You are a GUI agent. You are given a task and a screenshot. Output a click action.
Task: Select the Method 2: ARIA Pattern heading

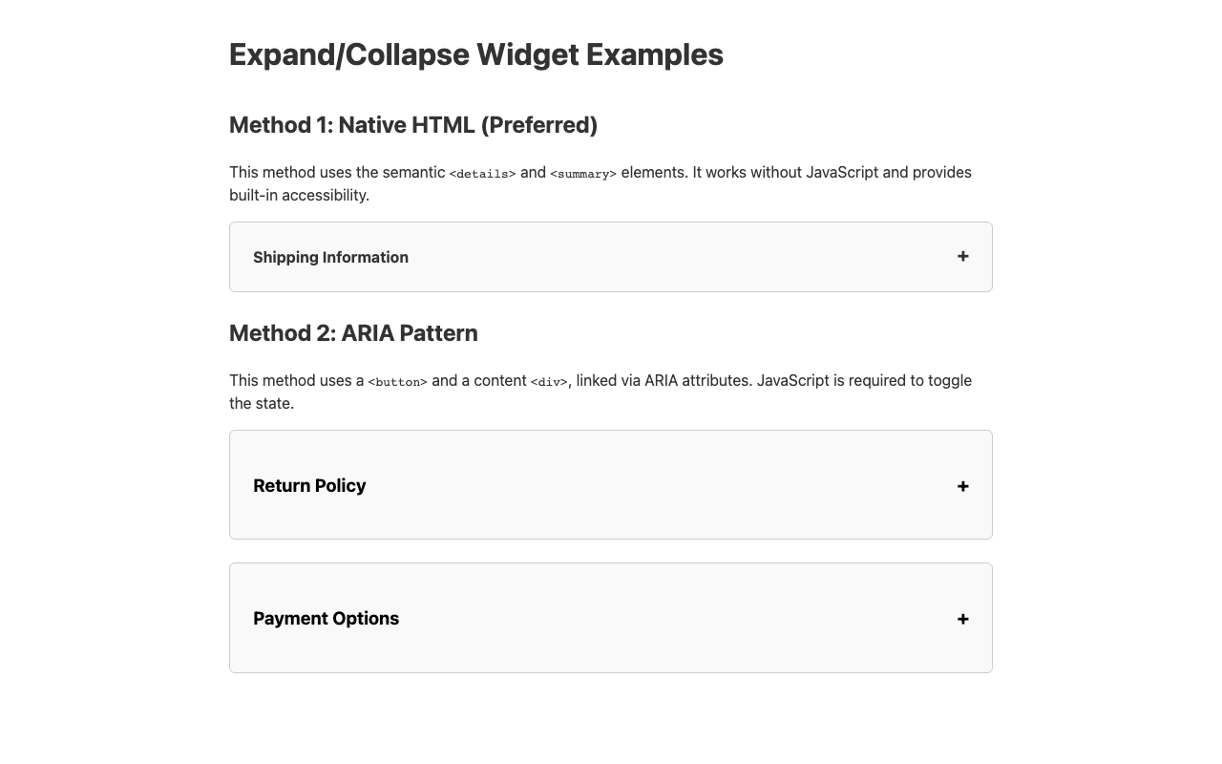pos(353,333)
